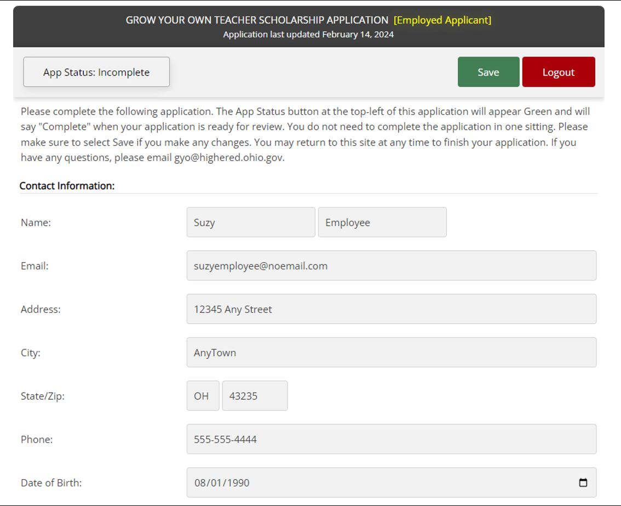The height and width of the screenshot is (506, 621).
Task: Place cursor in the first name field
Action: point(250,222)
